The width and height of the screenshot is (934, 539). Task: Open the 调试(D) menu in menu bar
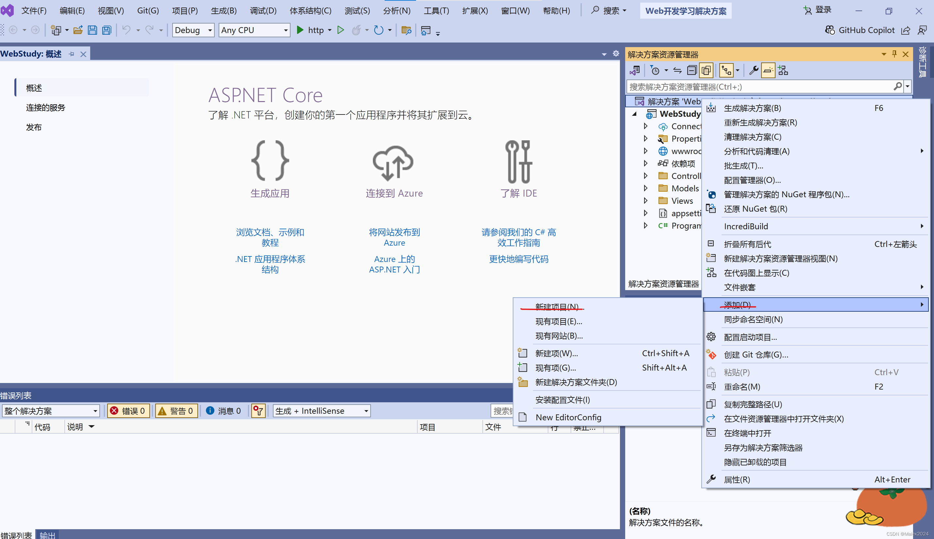[x=263, y=10]
